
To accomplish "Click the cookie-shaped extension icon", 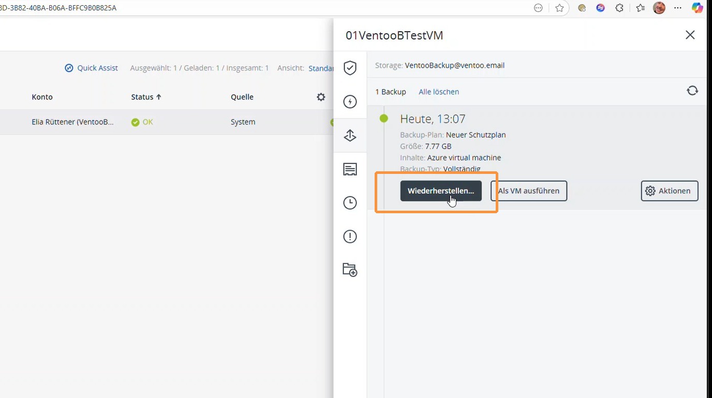I will [582, 8].
